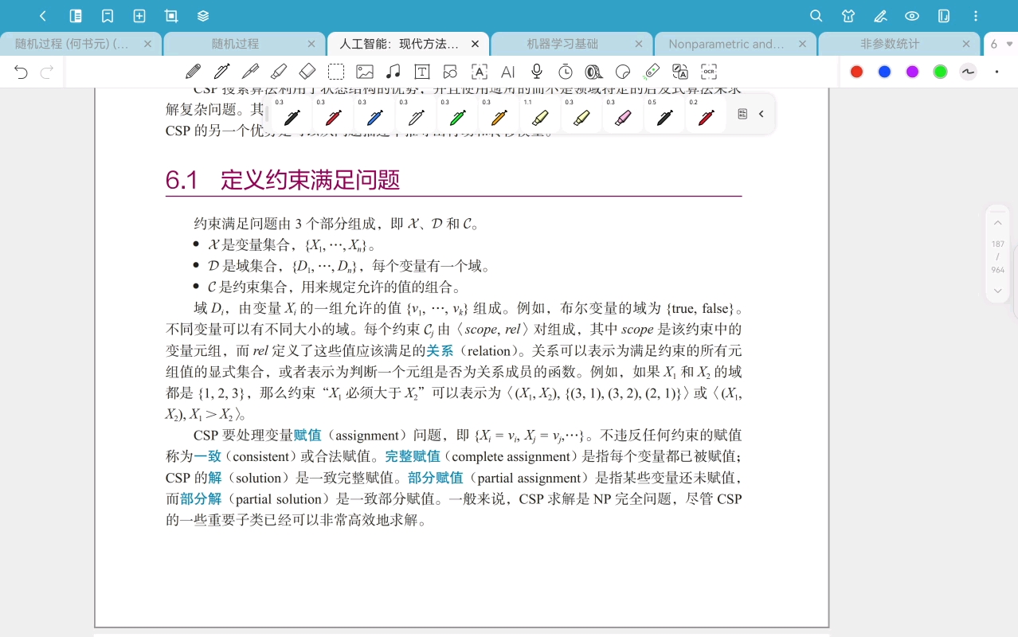The image size is (1018, 637).
Task: Select the Ballpoint pen tool
Action: point(250,72)
